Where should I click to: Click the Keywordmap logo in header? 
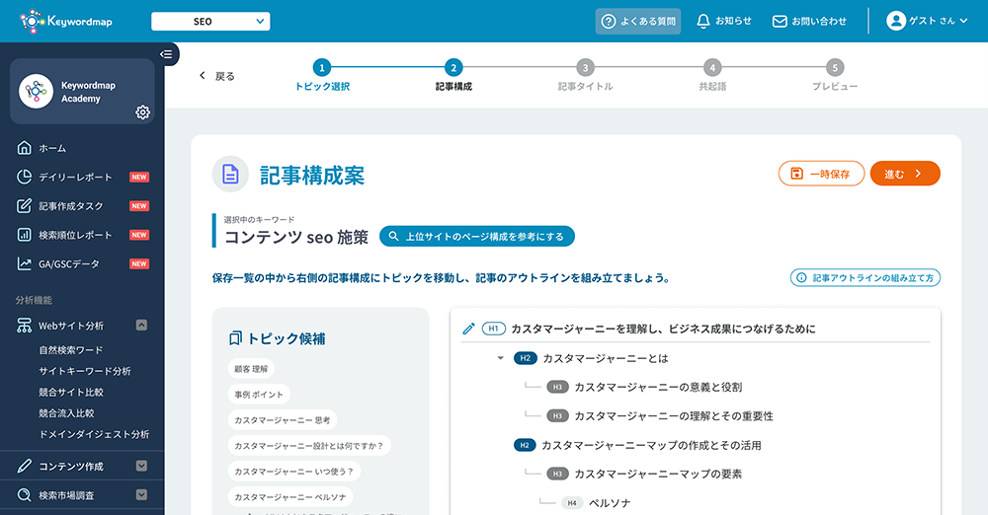(66, 22)
